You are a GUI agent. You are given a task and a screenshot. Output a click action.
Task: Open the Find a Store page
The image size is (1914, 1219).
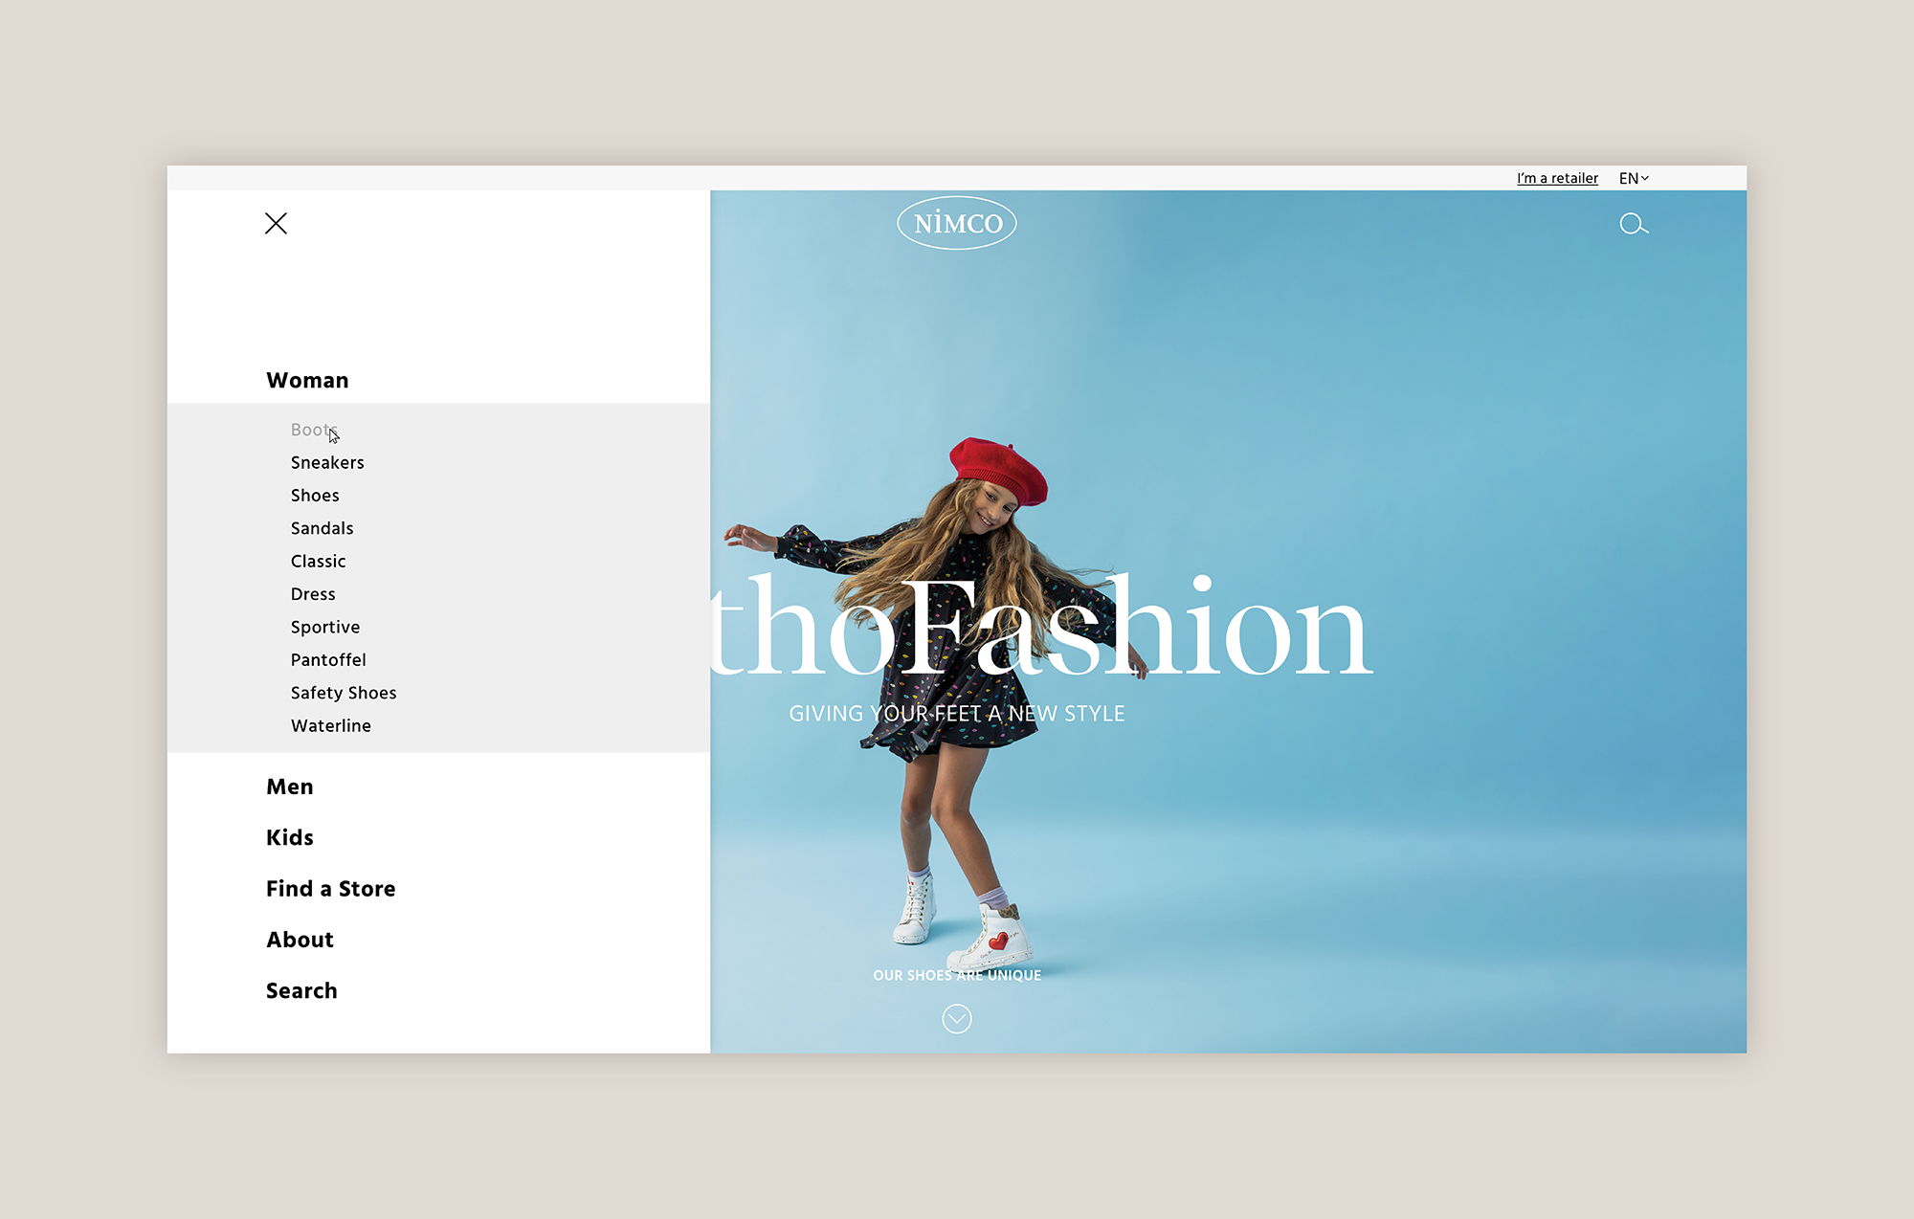click(330, 888)
